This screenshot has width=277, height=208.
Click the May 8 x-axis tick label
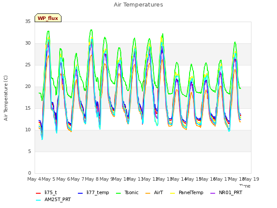92,179
